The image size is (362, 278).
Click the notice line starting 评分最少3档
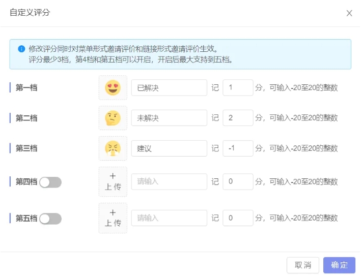(x=131, y=59)
